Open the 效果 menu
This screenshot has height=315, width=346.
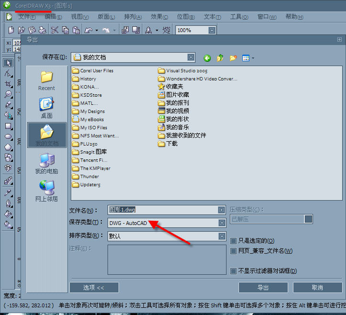[159, 17]
